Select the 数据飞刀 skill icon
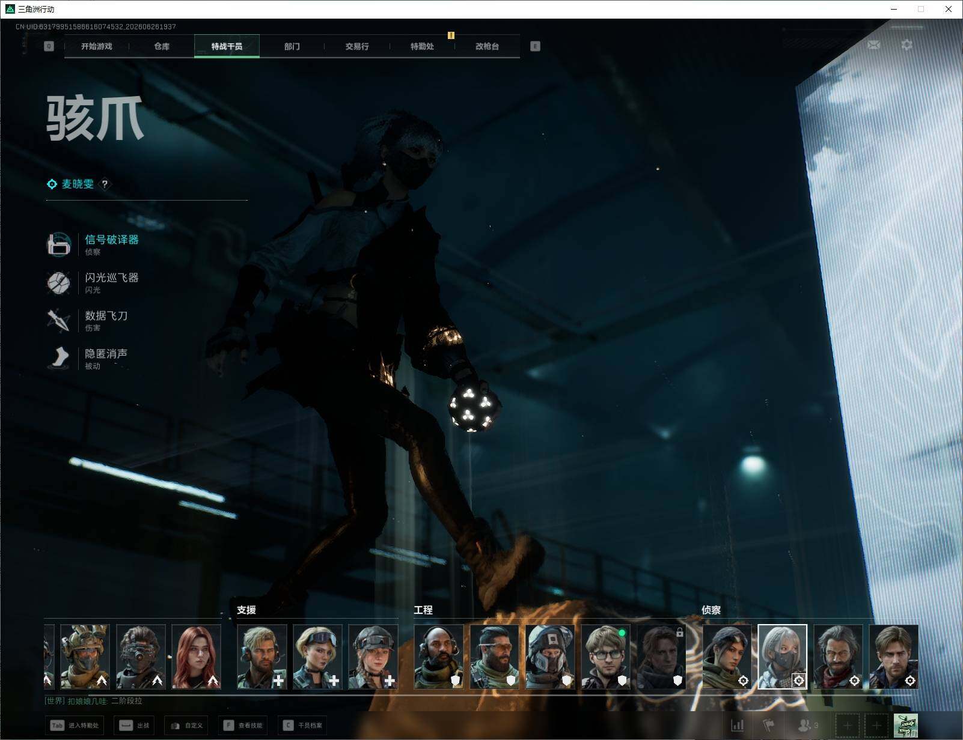Image resolution: width=963 pixels, height=740 pixels. click(58, 320)
